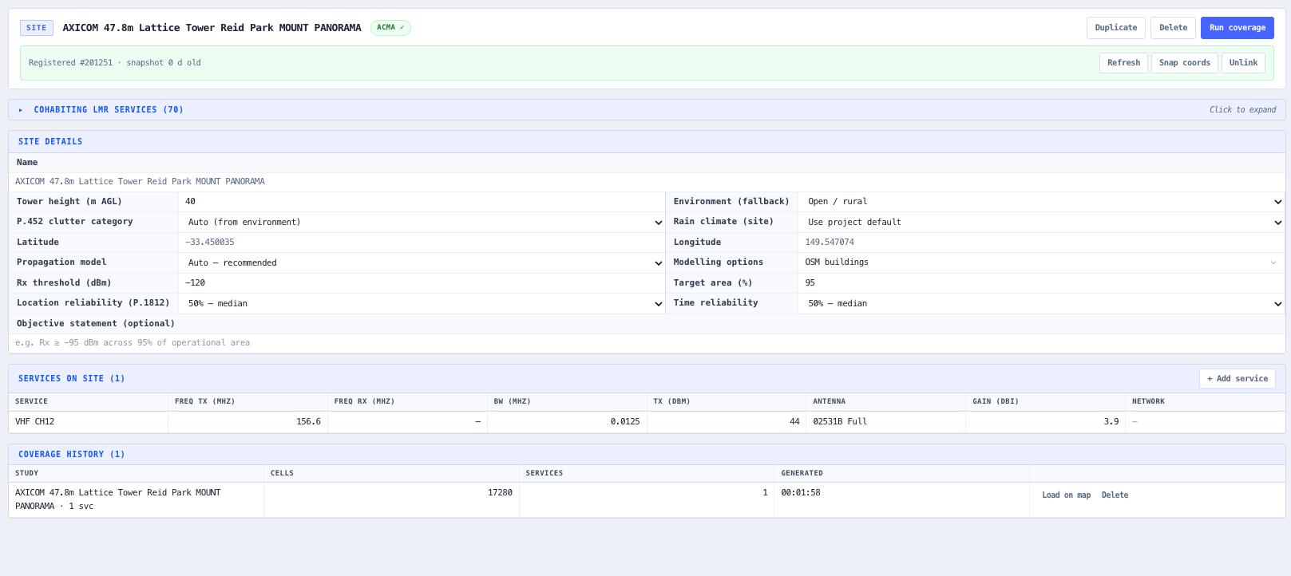
Task: Load the coverage study on map
Action: pyautogui.click(x=1066, y=495)
